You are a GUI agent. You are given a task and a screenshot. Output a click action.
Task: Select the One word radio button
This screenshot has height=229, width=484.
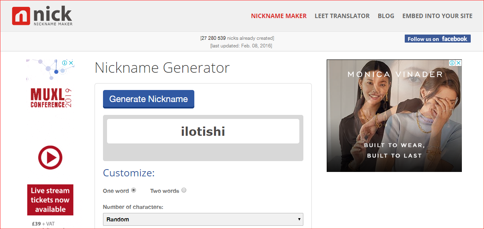coord(134,190)
